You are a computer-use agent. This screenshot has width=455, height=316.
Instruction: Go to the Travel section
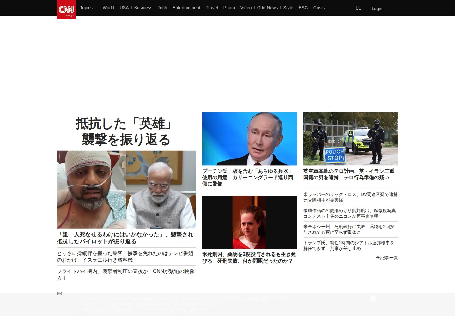(x=212, y=8)
